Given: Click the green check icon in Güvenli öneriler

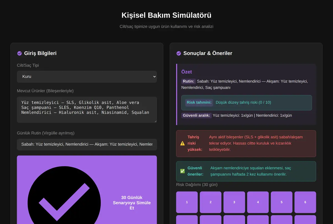Looking at the screenshot, I should 182,171.
